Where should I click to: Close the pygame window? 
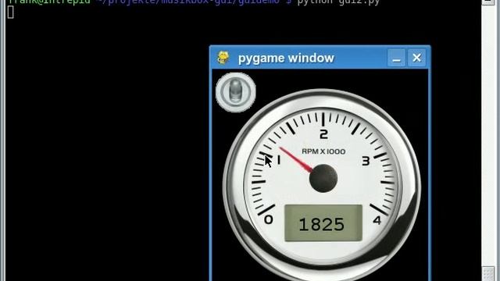coord(416,58)
